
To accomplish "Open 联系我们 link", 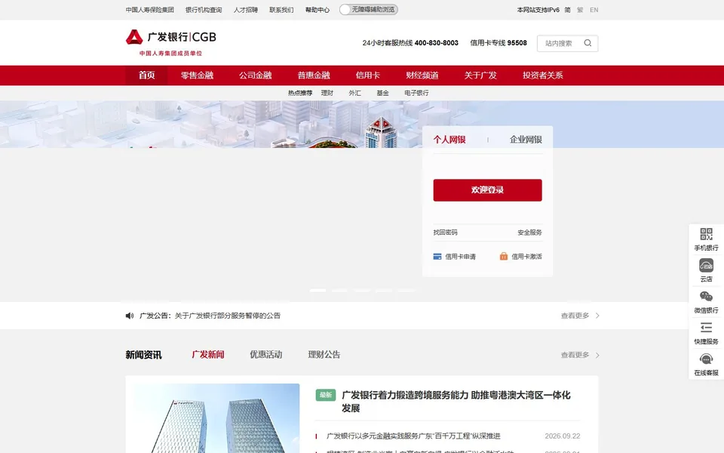I will coord(281,10).
